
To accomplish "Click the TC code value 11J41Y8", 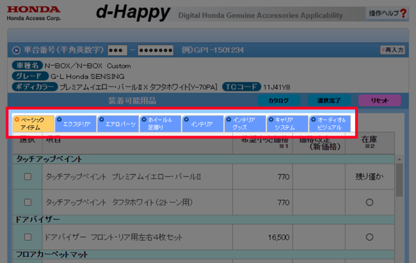I will click(x=277, y=87).
